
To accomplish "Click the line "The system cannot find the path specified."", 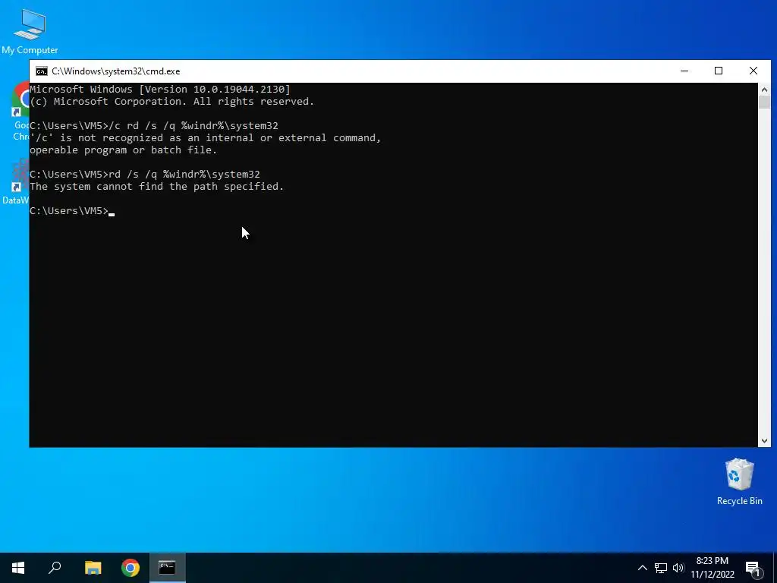I will click(156, 187).
